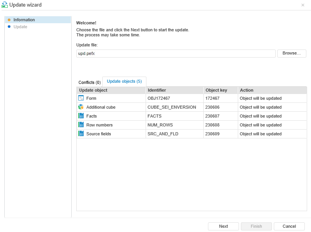Click the Facts dictionary icon
The width and height of the screenshot is (311, 232).
[81, 116]
